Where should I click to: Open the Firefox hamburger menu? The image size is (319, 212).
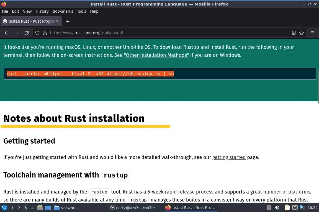click(x=312, y=33)
